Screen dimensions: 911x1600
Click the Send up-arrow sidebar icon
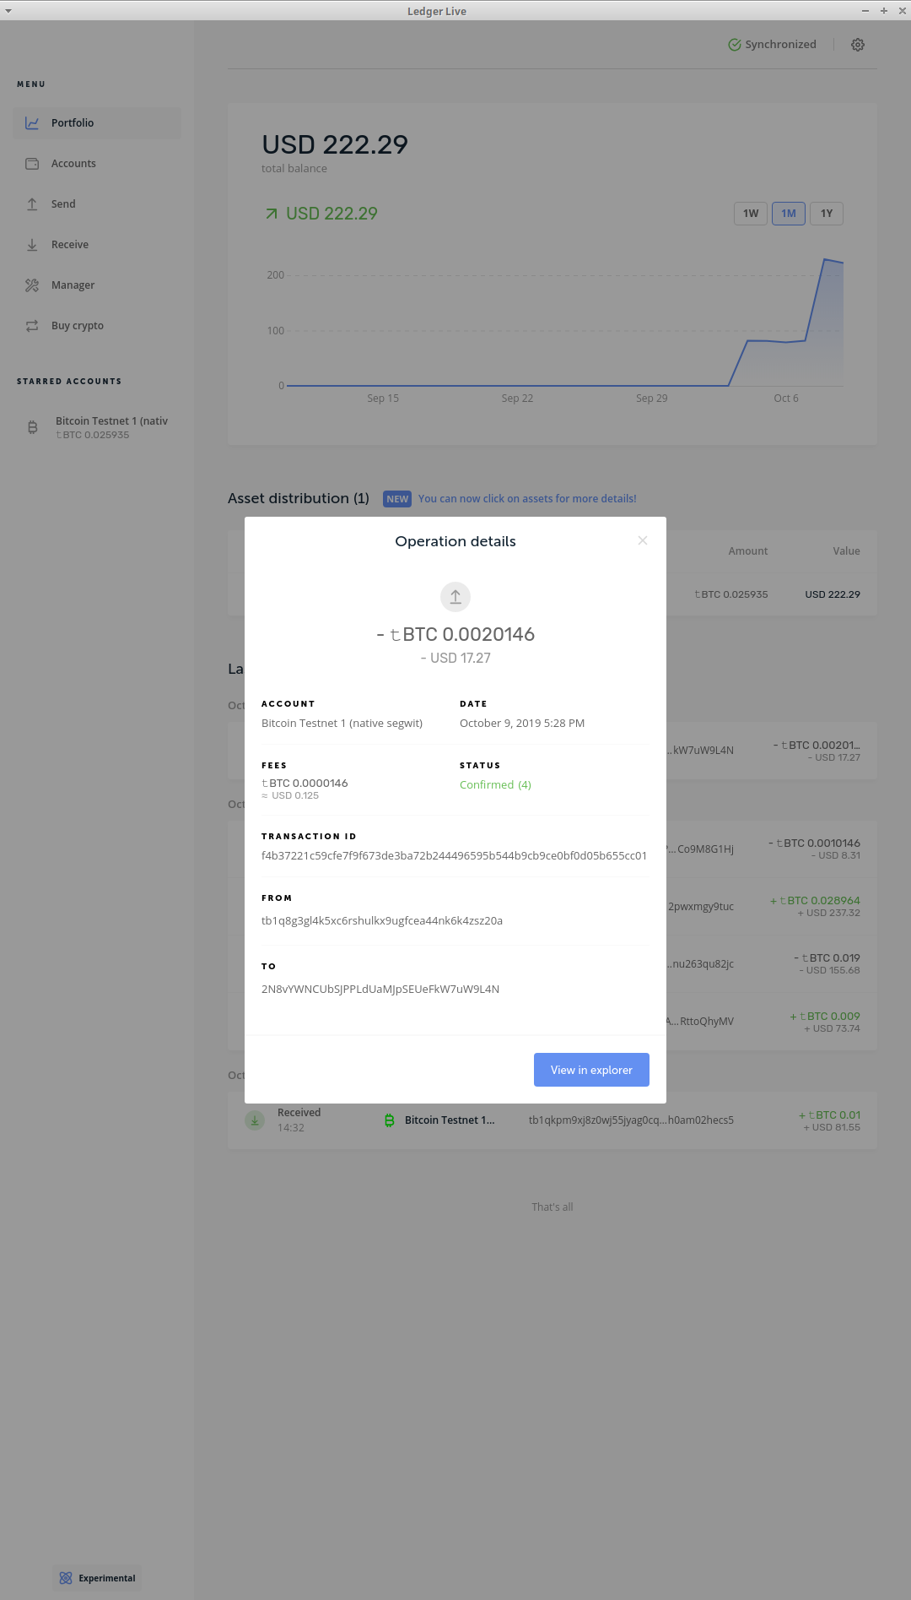pyautogui.click(x=32, y=204)
